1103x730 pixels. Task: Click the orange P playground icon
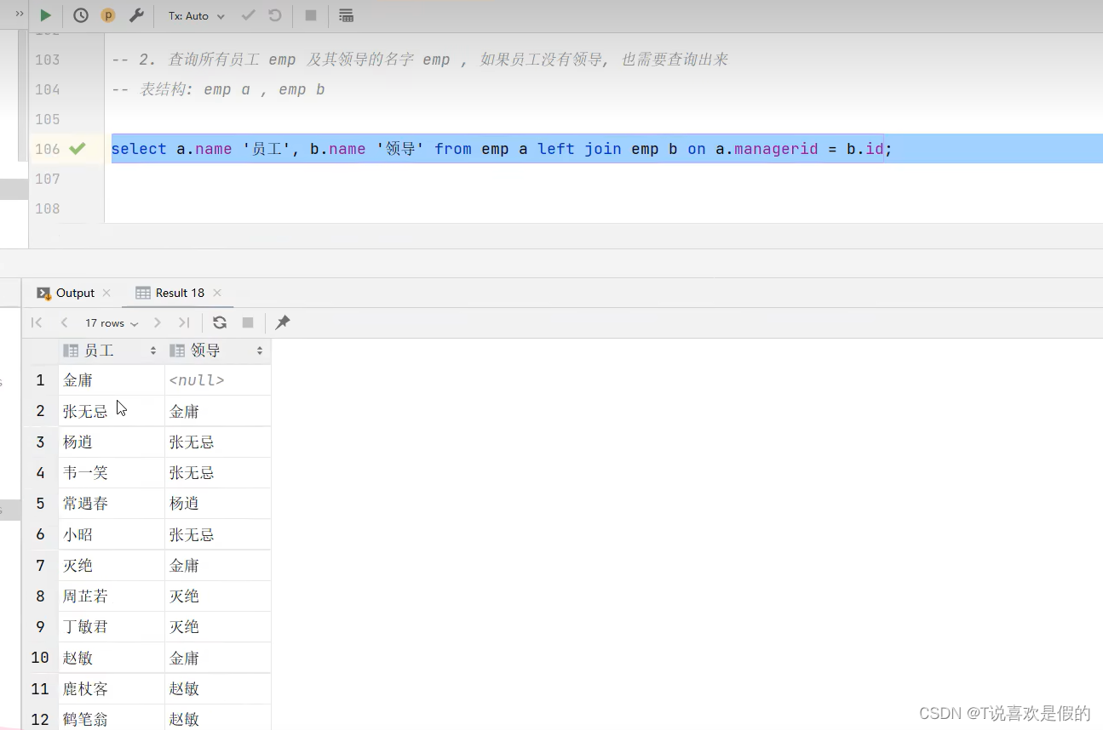[108, 15]
